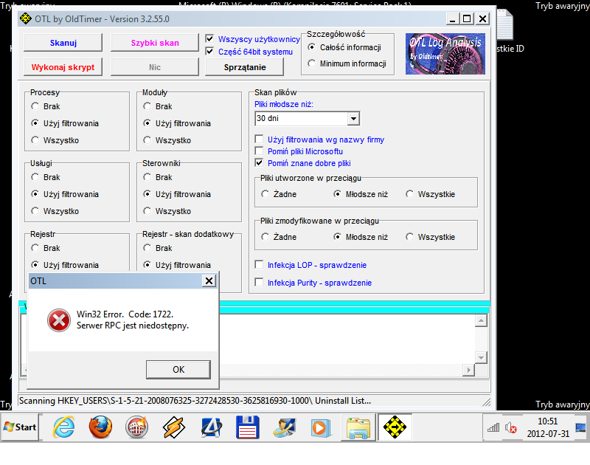Image resolution: width=590 pixels, height=465 pixels.
Task: Click the text box scroll up arrow
Action: [482, 321]
